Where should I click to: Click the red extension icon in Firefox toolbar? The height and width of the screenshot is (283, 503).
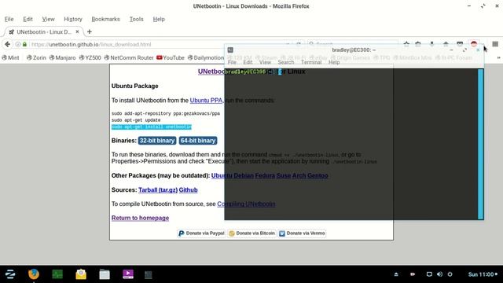[474, 44]
